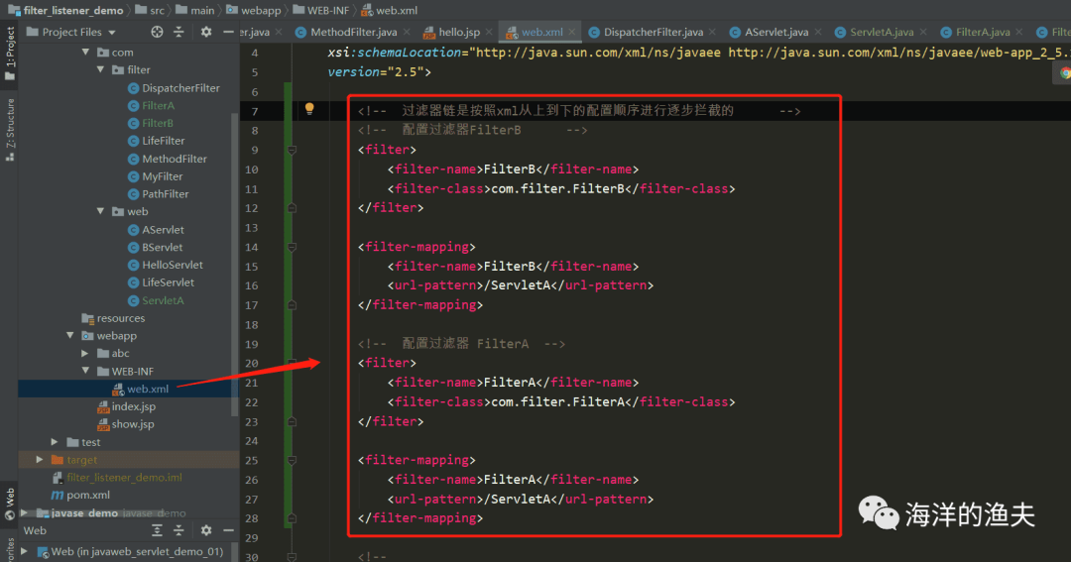Select ServletA class in project tree
Screen dimensions: 1071x562
(156, 300)
